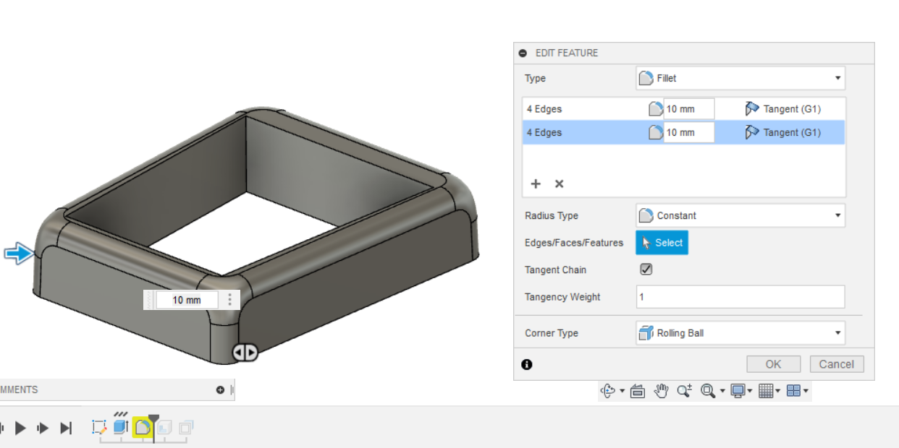Image resolution: width=899 pixels, height=448 pixels.
Task: Activate the Zoom plus/minus tool
Action: coord(684,391)
